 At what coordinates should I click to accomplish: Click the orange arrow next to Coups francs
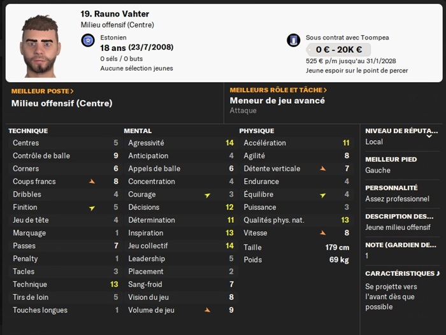click(92, 182)
